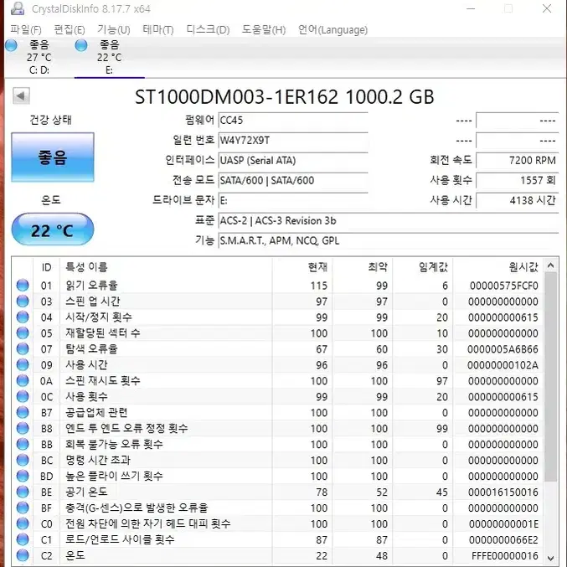Click the 펌웨어 CC45 field
This screenshot has height=567, width=567.
[x=293, y=121]
